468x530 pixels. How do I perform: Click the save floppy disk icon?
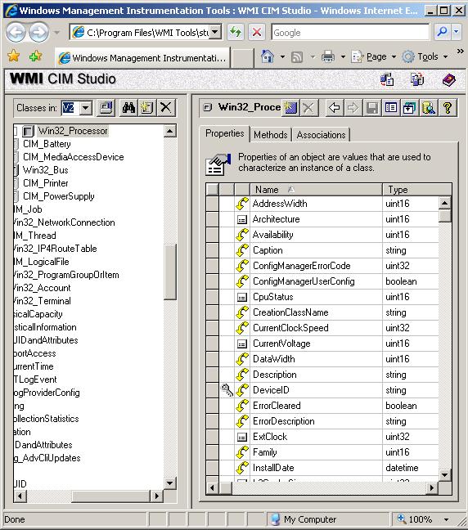(x=372, y=108)
